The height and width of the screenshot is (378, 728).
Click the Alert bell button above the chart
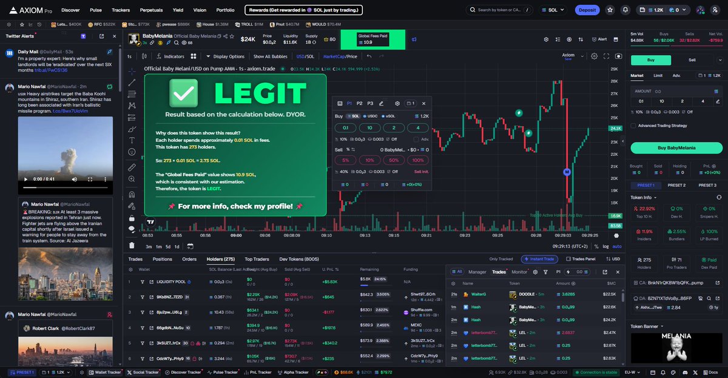[599, 39]
